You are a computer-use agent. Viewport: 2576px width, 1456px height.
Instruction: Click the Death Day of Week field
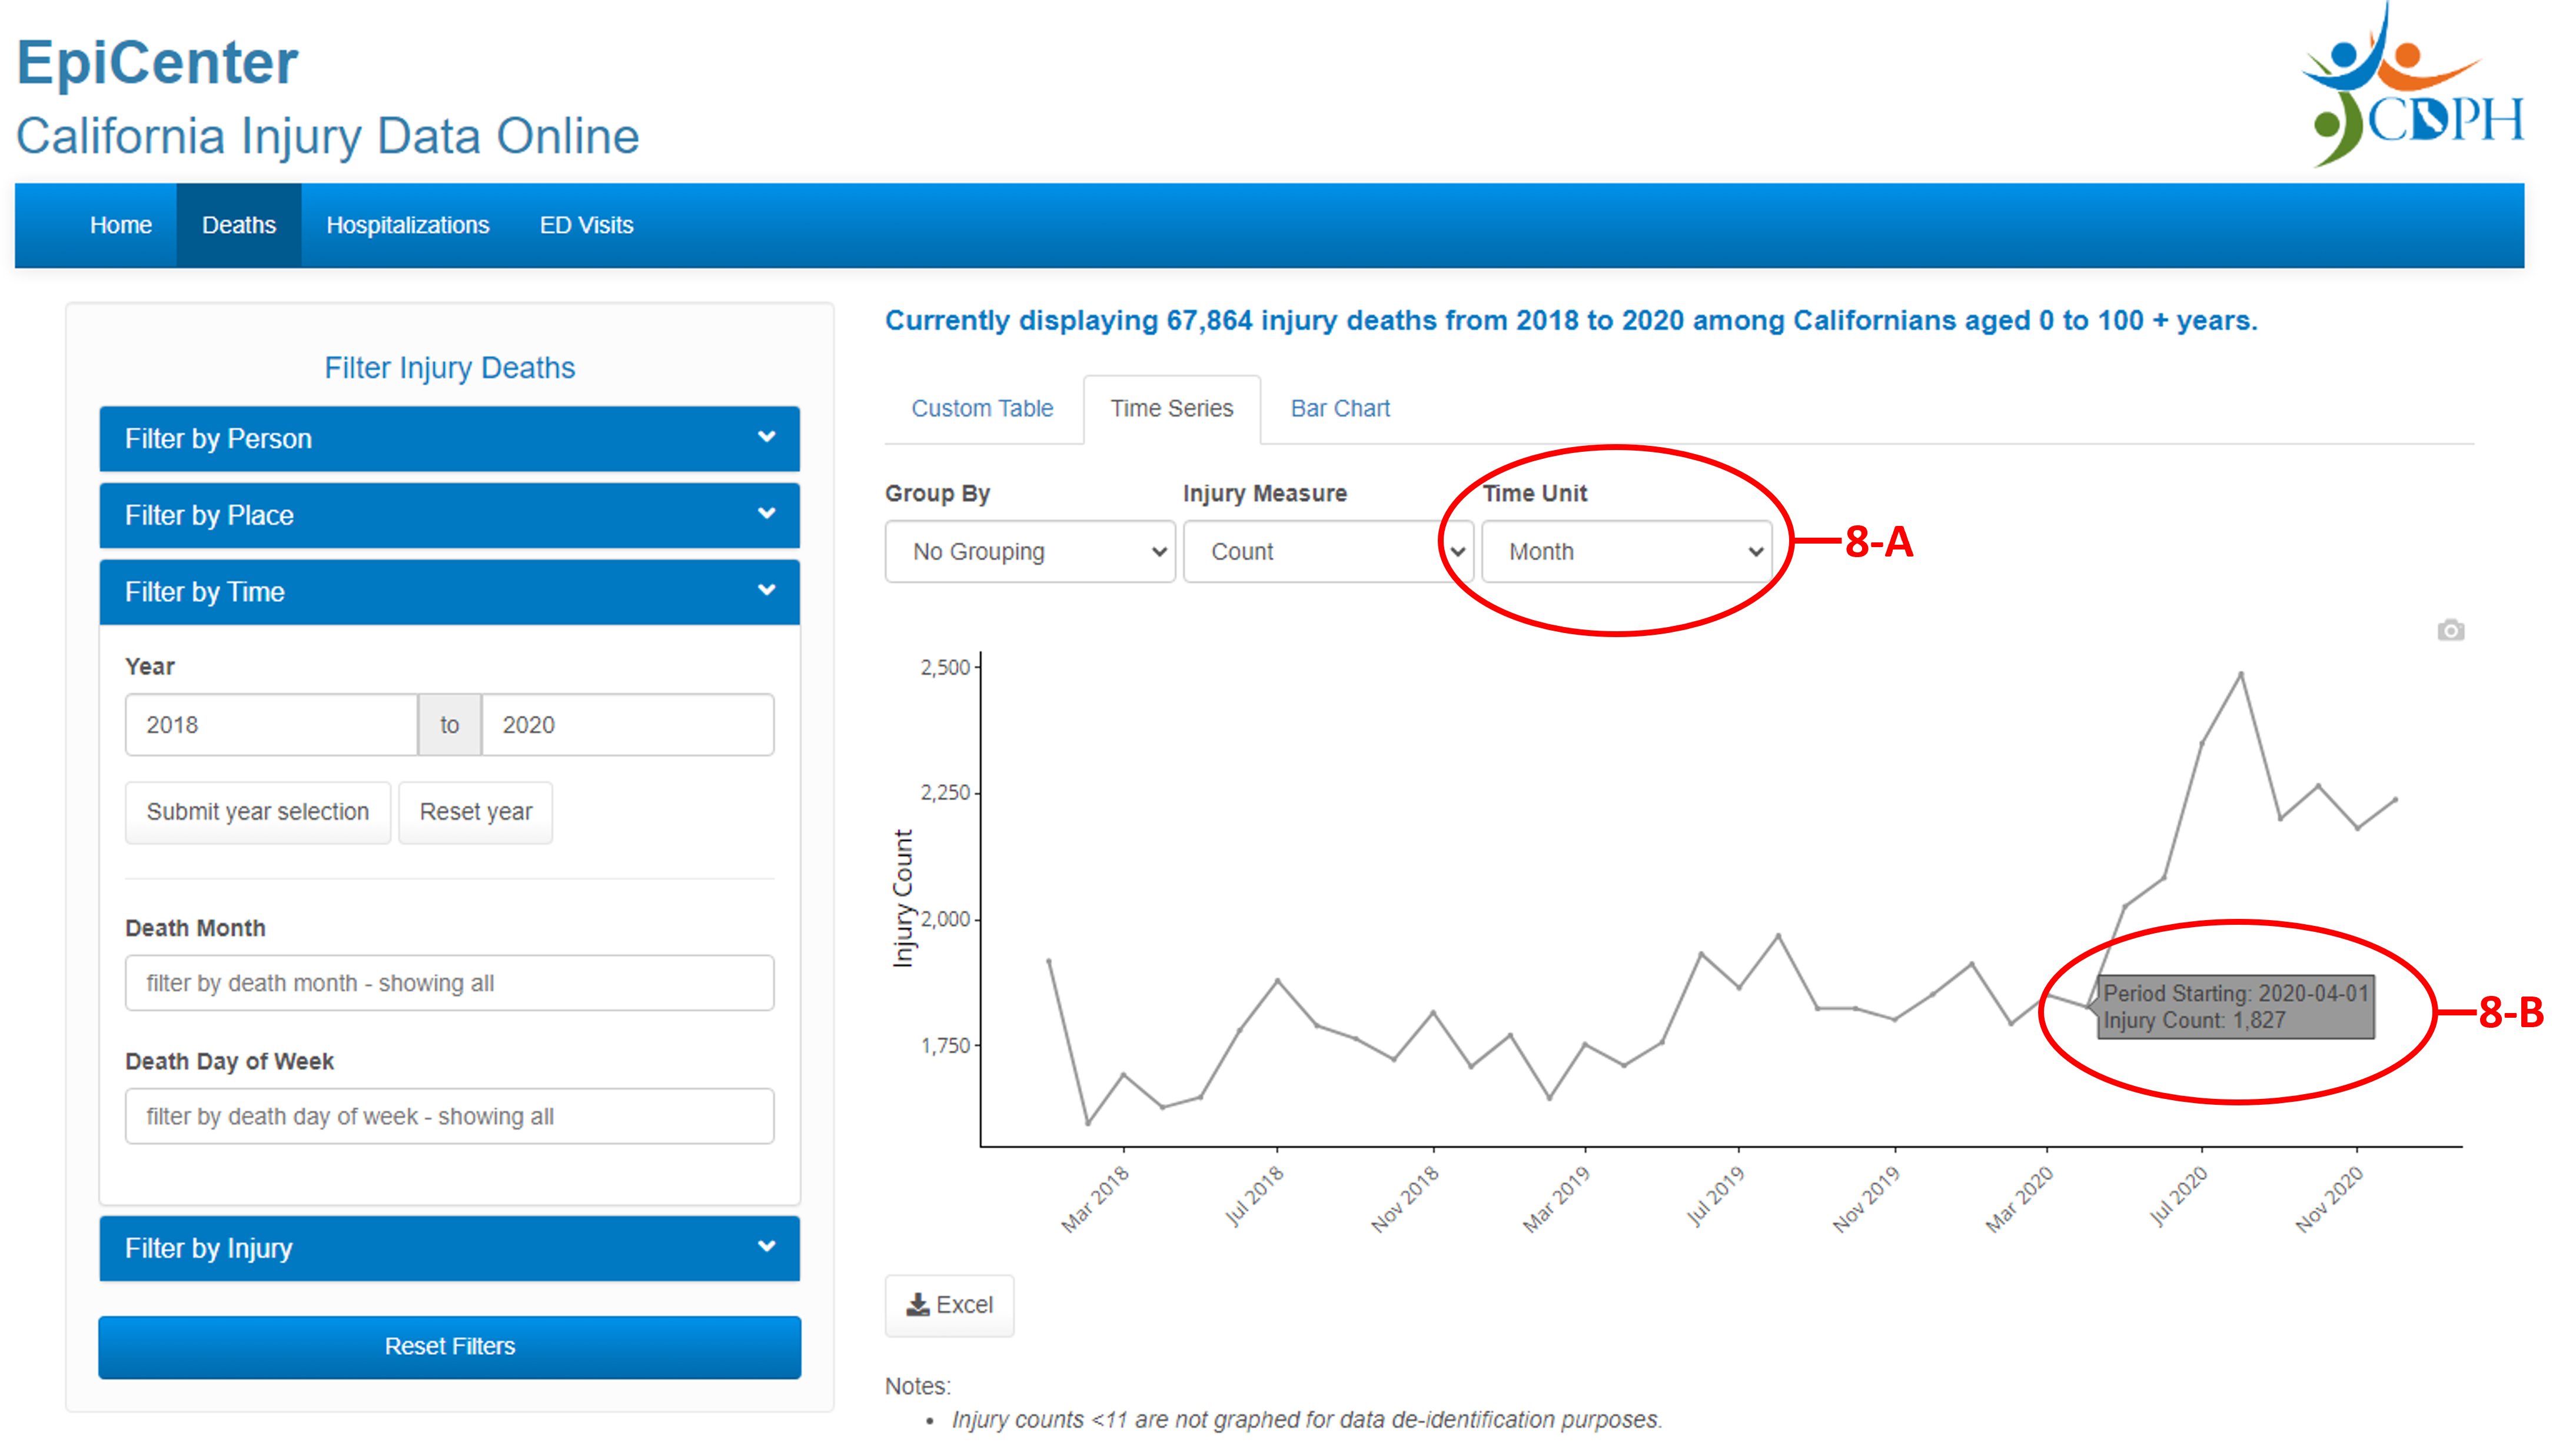tap(449, 1116)
